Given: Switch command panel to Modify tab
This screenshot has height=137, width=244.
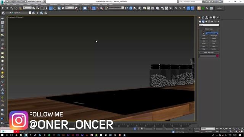Looking at the screenshot, I should [x=203, y=18].
